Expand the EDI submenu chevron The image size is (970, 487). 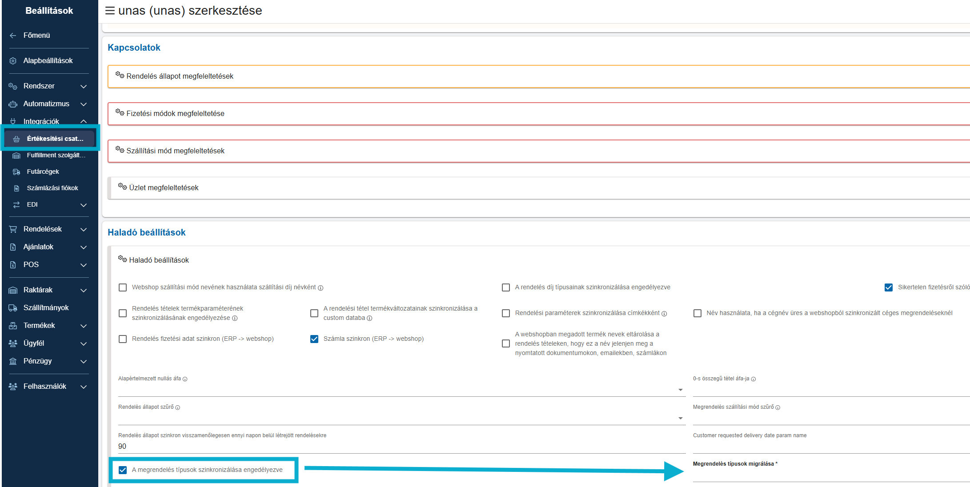click(x=84, y=205)
